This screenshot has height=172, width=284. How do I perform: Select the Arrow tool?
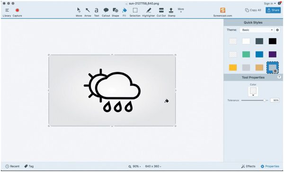(88, 12)
